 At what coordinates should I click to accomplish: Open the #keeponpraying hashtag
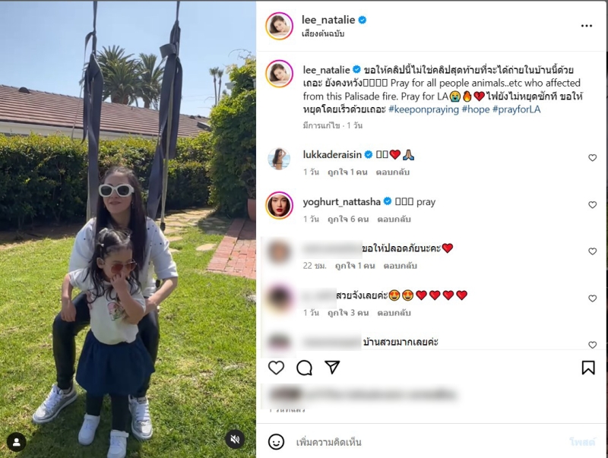point(423,109)
